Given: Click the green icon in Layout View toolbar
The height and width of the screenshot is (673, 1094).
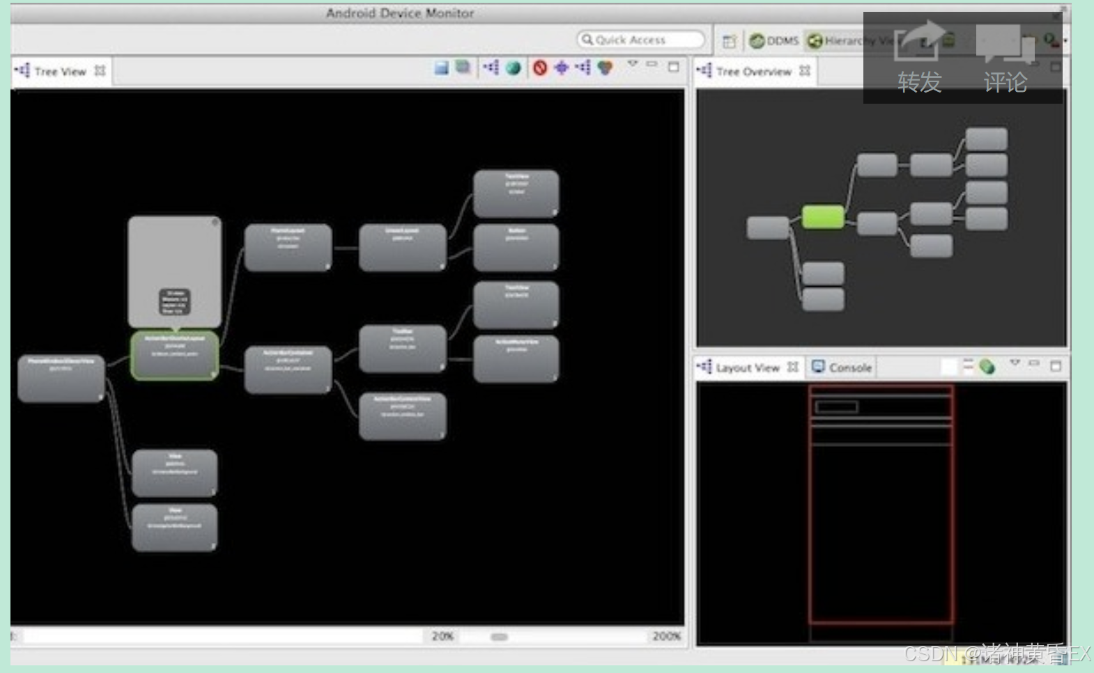Looking at the screenshot, I should [987, 366].
